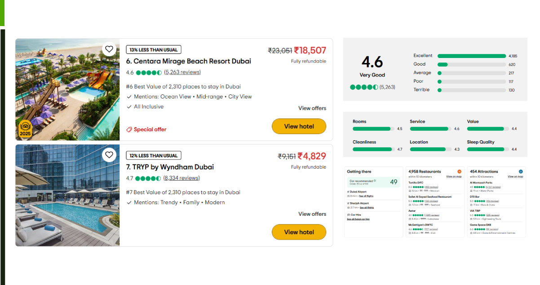Screen dimensions: 540x285
Task: Click the Car recommended score 49 box
Action: click(374, 182)
